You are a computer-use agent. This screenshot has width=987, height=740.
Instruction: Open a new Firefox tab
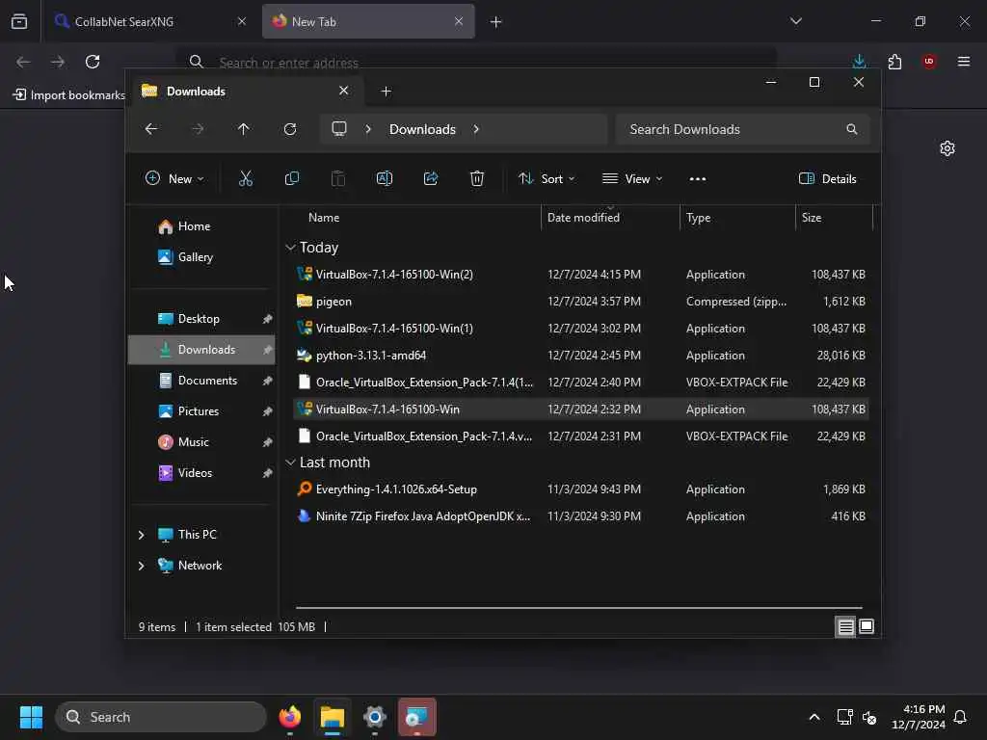point(496,22)
